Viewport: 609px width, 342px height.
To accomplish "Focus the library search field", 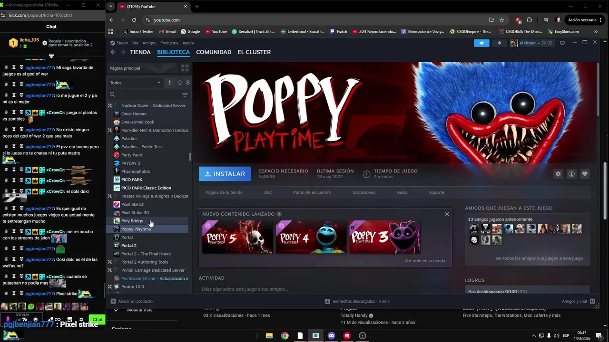I will (144, 95).
